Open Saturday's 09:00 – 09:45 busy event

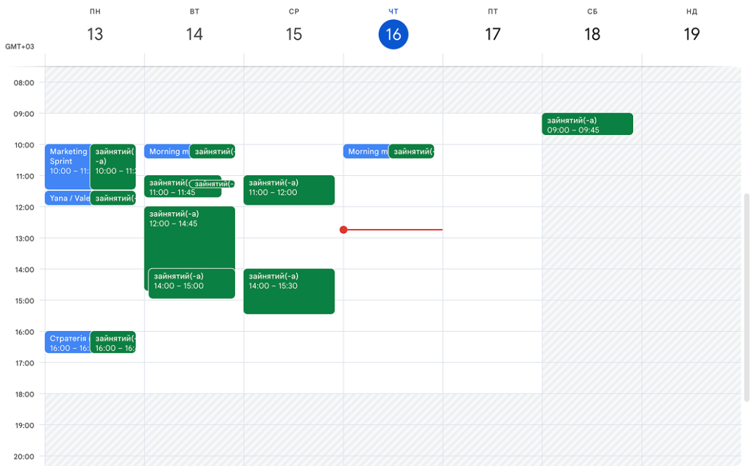tap(587, 124)
